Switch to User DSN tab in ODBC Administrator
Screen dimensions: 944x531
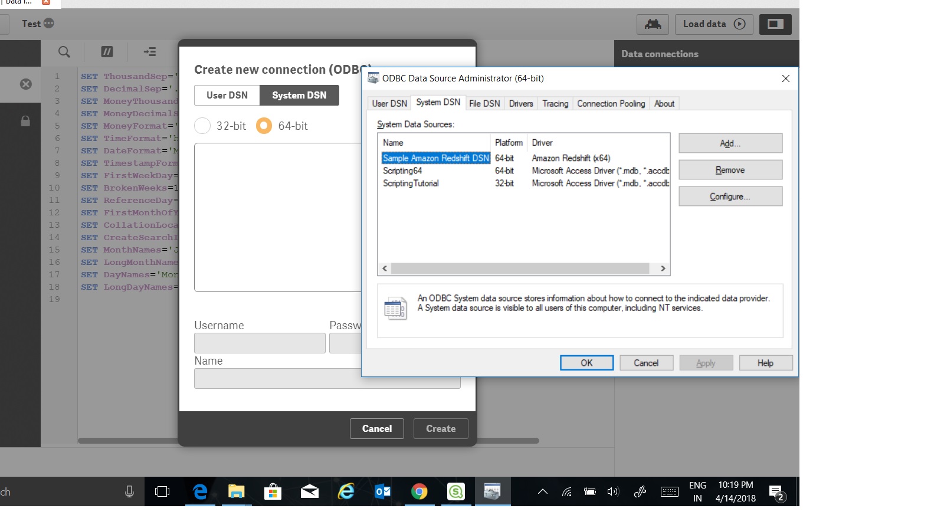[389, 103]
